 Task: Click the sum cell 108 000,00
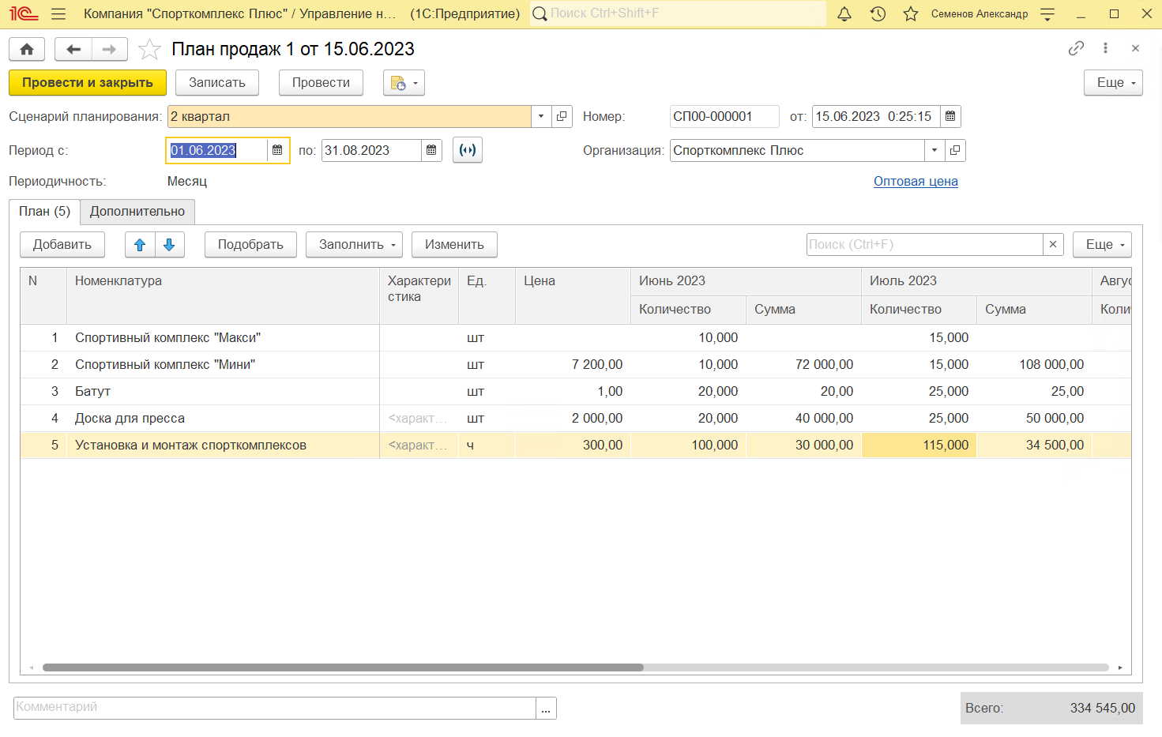coord(1034,365)
